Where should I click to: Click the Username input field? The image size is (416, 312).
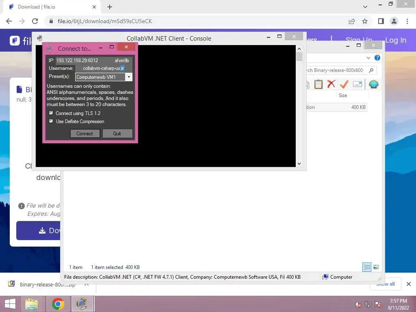click(104, 68)
